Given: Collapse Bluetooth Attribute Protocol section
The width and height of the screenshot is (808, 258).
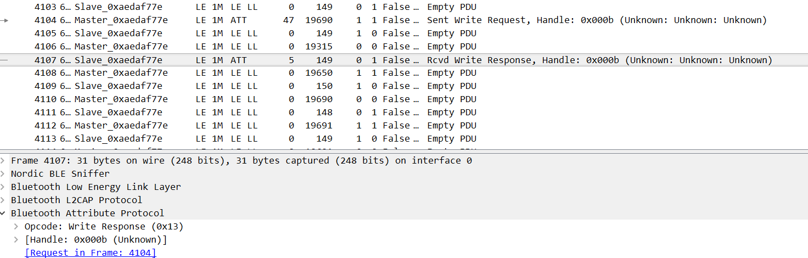Looking at the screenshot, I should [x=3, y=214].
